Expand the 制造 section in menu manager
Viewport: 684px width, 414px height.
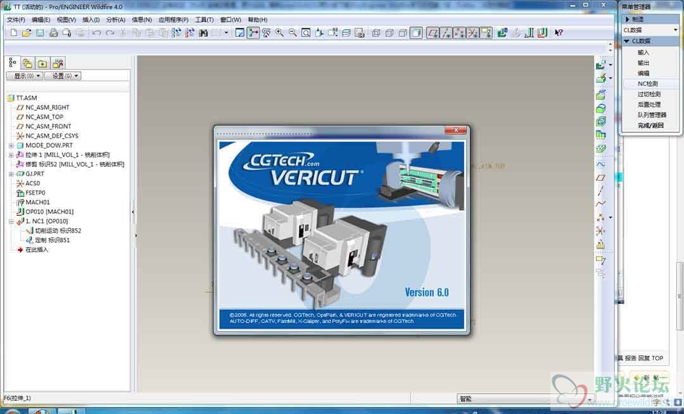(x=650, y=19)
